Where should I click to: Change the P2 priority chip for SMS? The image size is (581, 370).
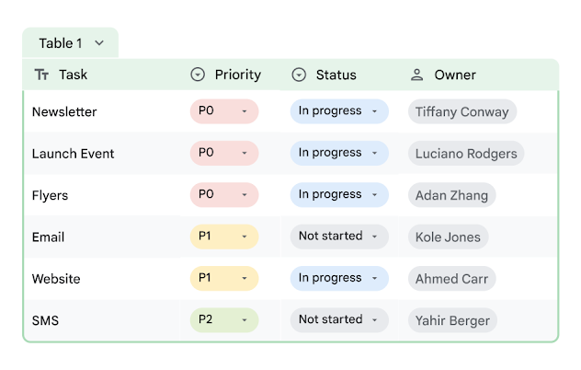(x=224, y=320)
